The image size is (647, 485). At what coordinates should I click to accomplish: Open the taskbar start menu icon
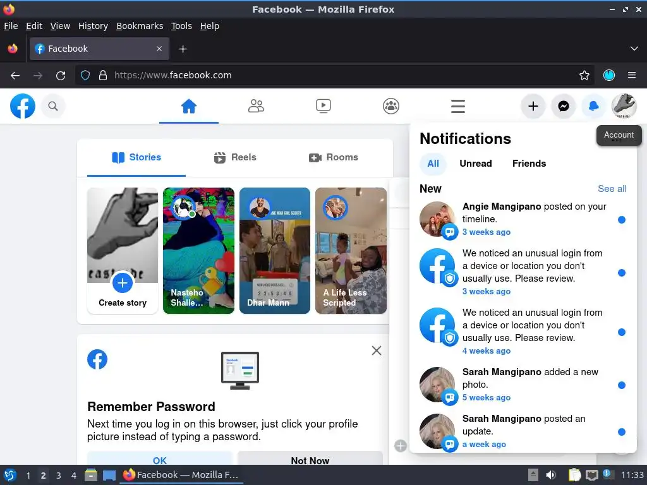pos(10,475)
